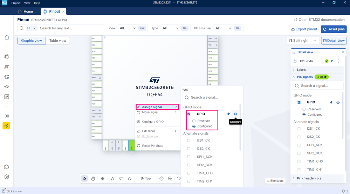Click the Search a signal field in PA5 popup
The width and height of the screenshot is (350, 194).
coord(212,97)
